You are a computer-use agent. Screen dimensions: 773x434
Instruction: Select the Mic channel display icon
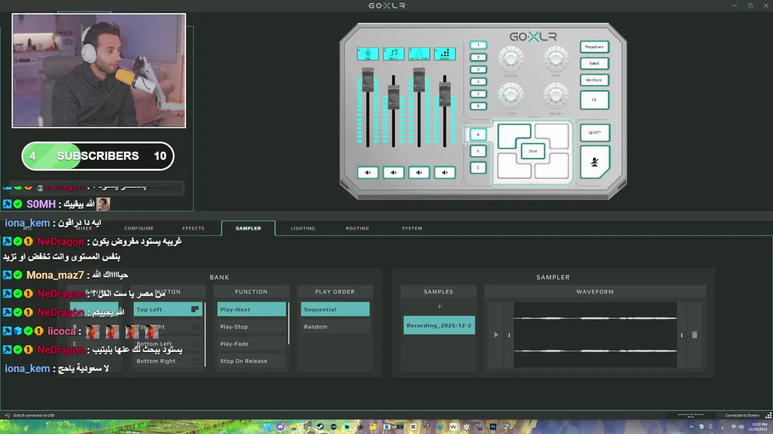[368, 54]
